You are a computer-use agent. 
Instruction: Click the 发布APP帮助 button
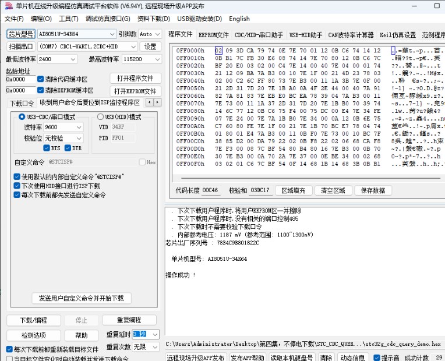[248, 358]
